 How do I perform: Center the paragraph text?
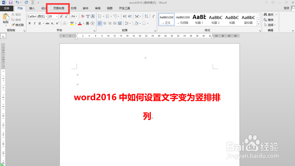pos(105,24)
